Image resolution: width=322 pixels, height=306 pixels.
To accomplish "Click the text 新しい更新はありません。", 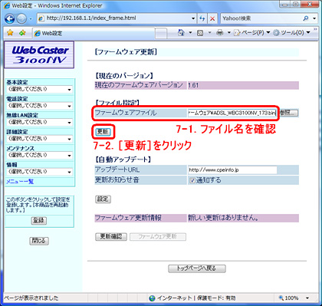I will click(223, 218).
